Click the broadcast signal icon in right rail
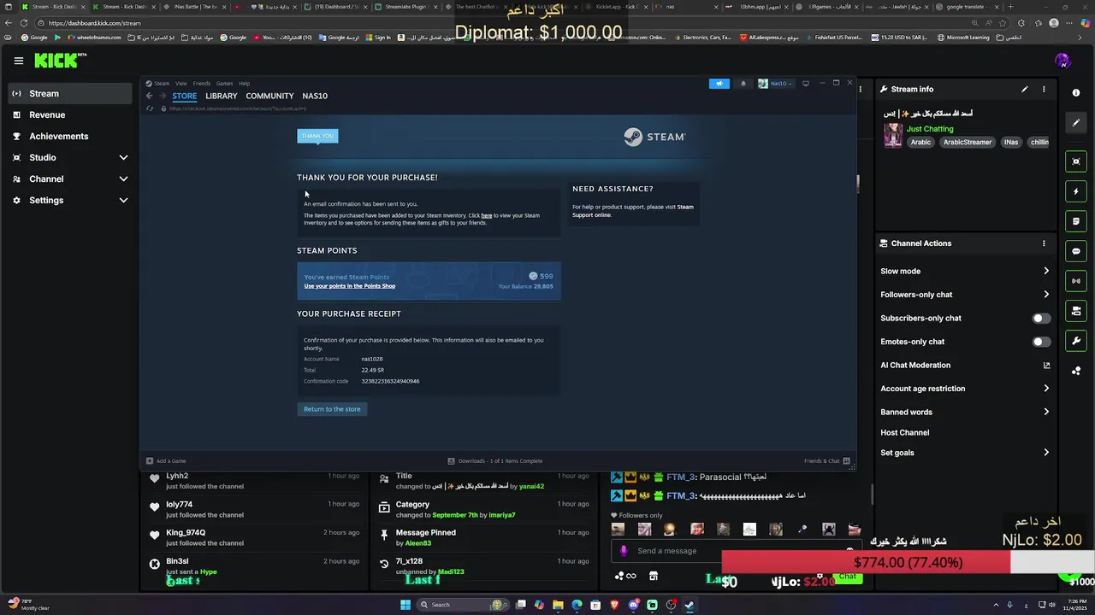Viewport: 1095px width, 615px height. tap(1076, 281)
